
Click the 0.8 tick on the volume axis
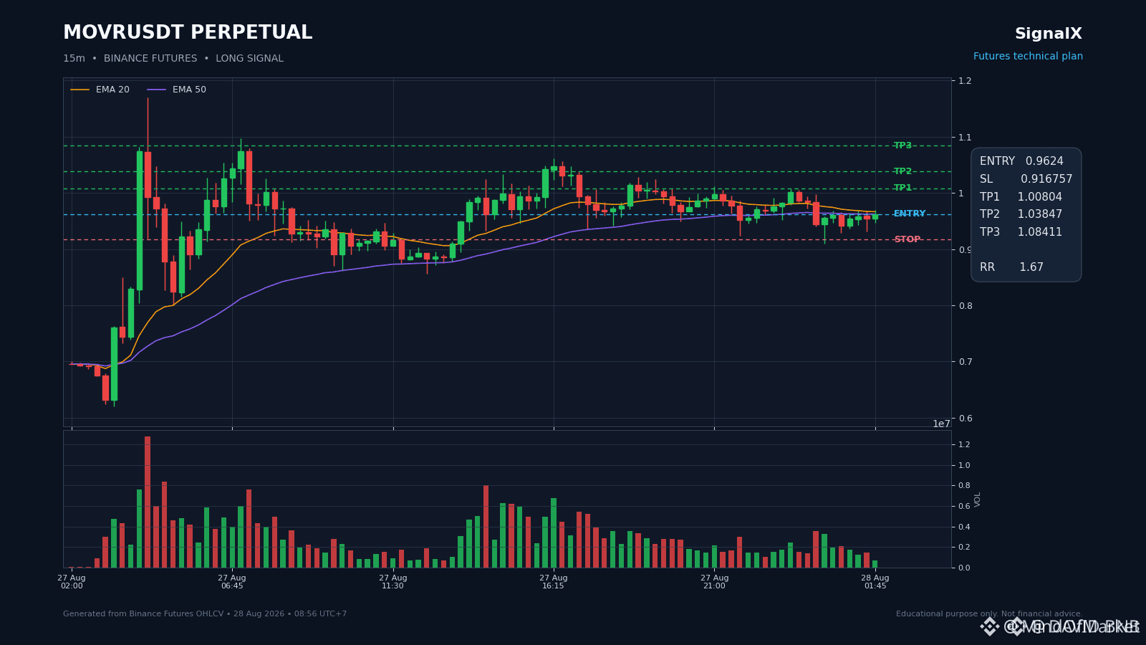pos(964,486)
